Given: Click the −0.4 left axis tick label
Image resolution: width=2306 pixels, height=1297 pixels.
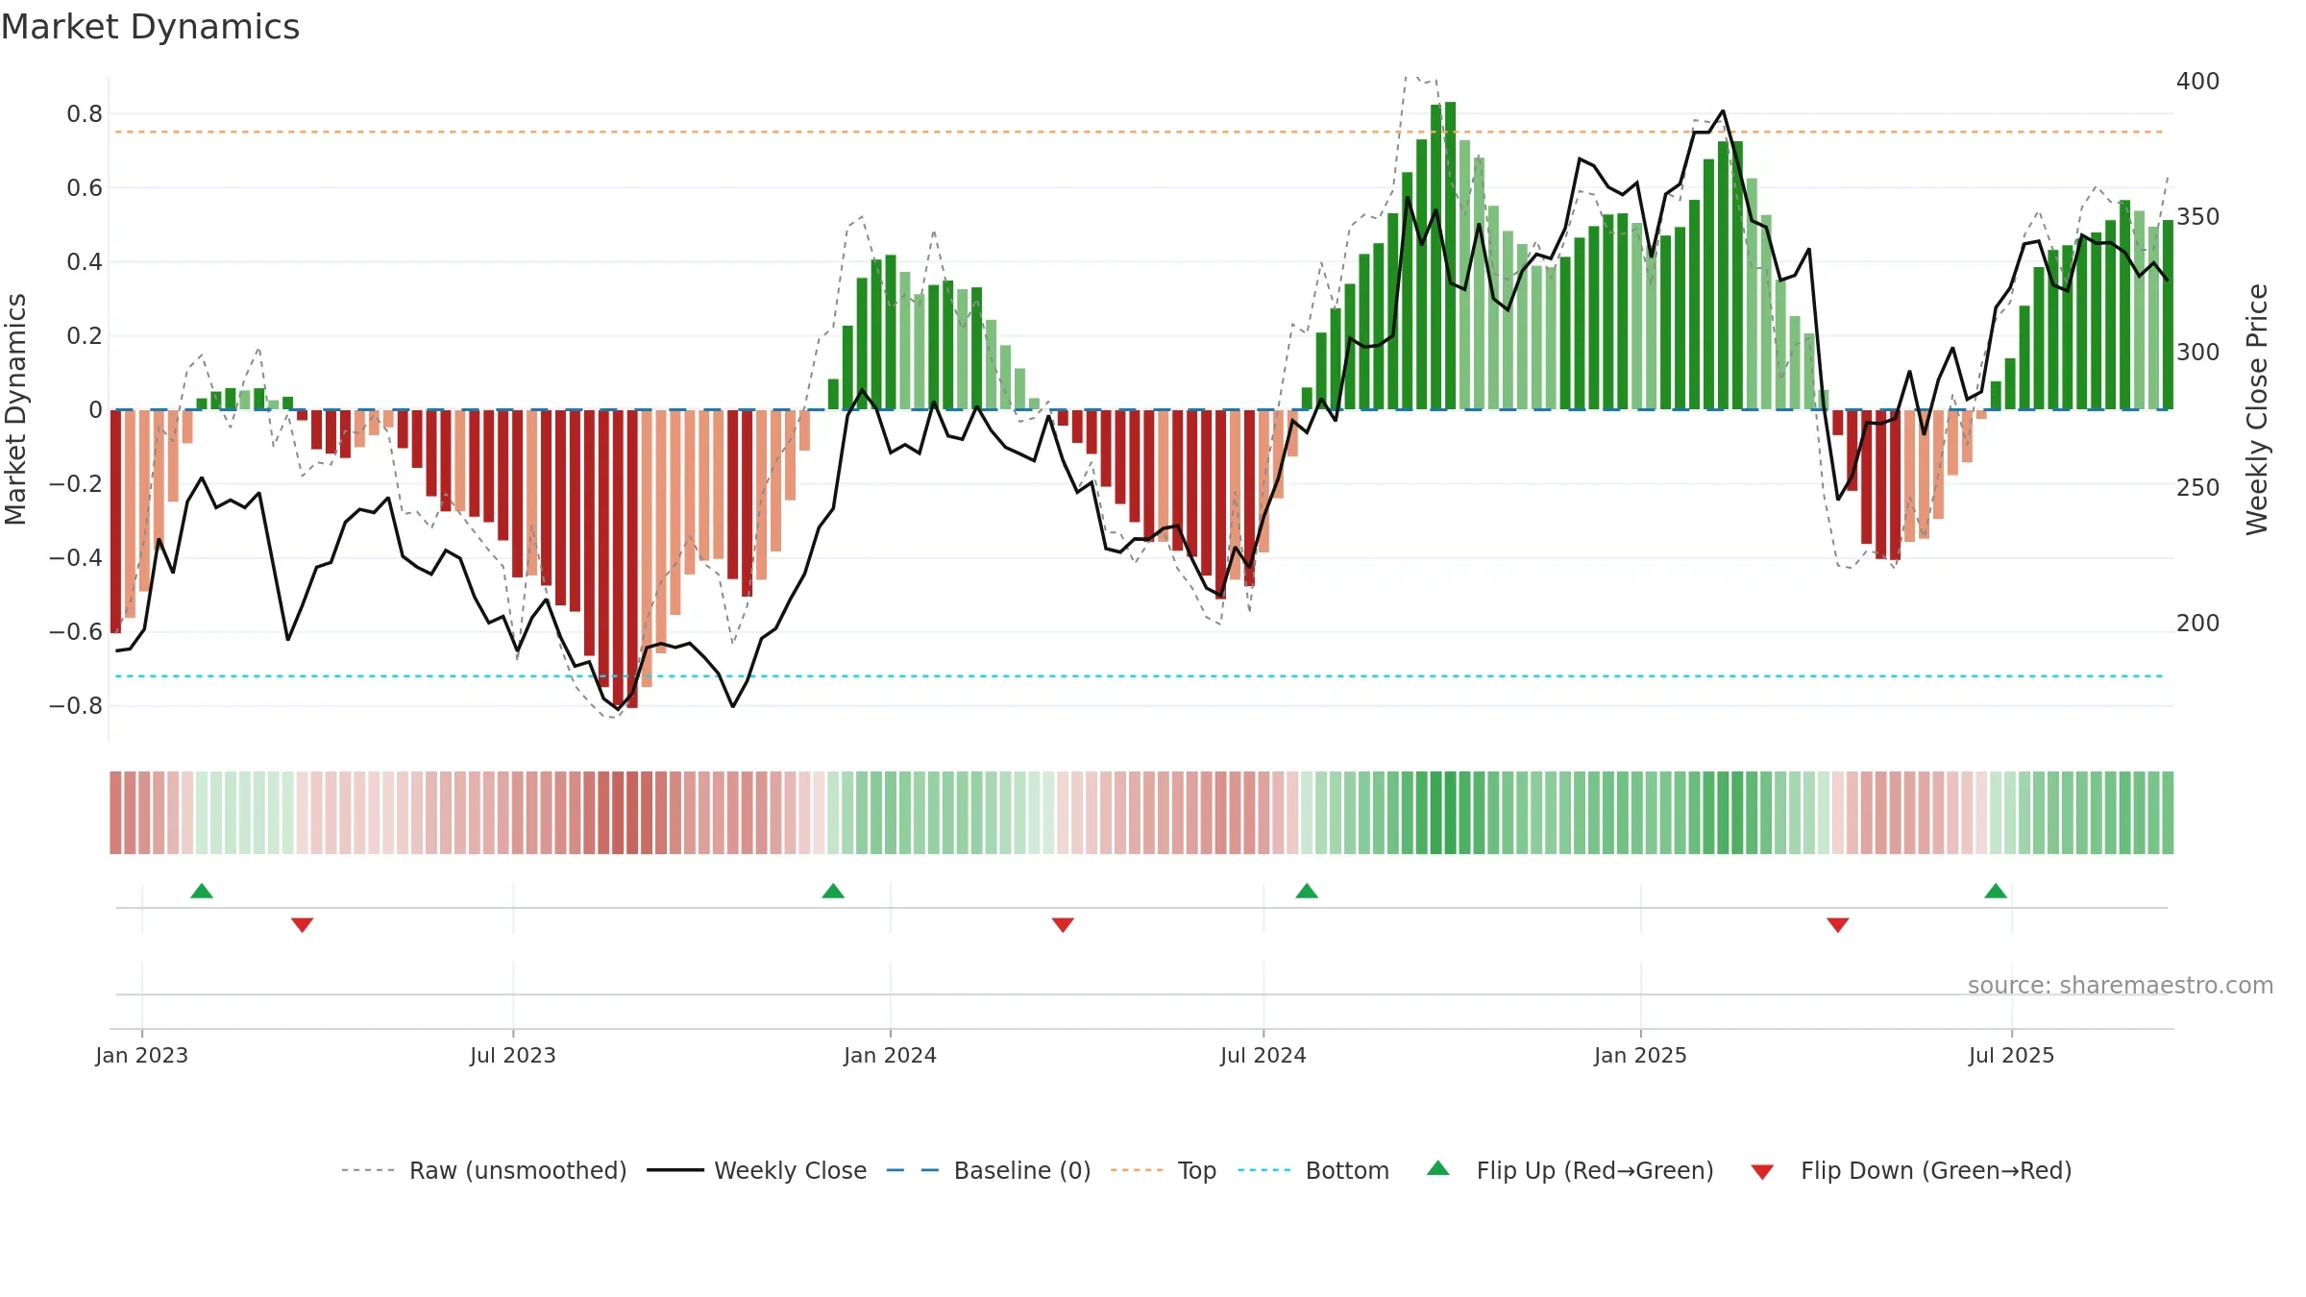Looking at the screenshot, I should coord(76,558).
